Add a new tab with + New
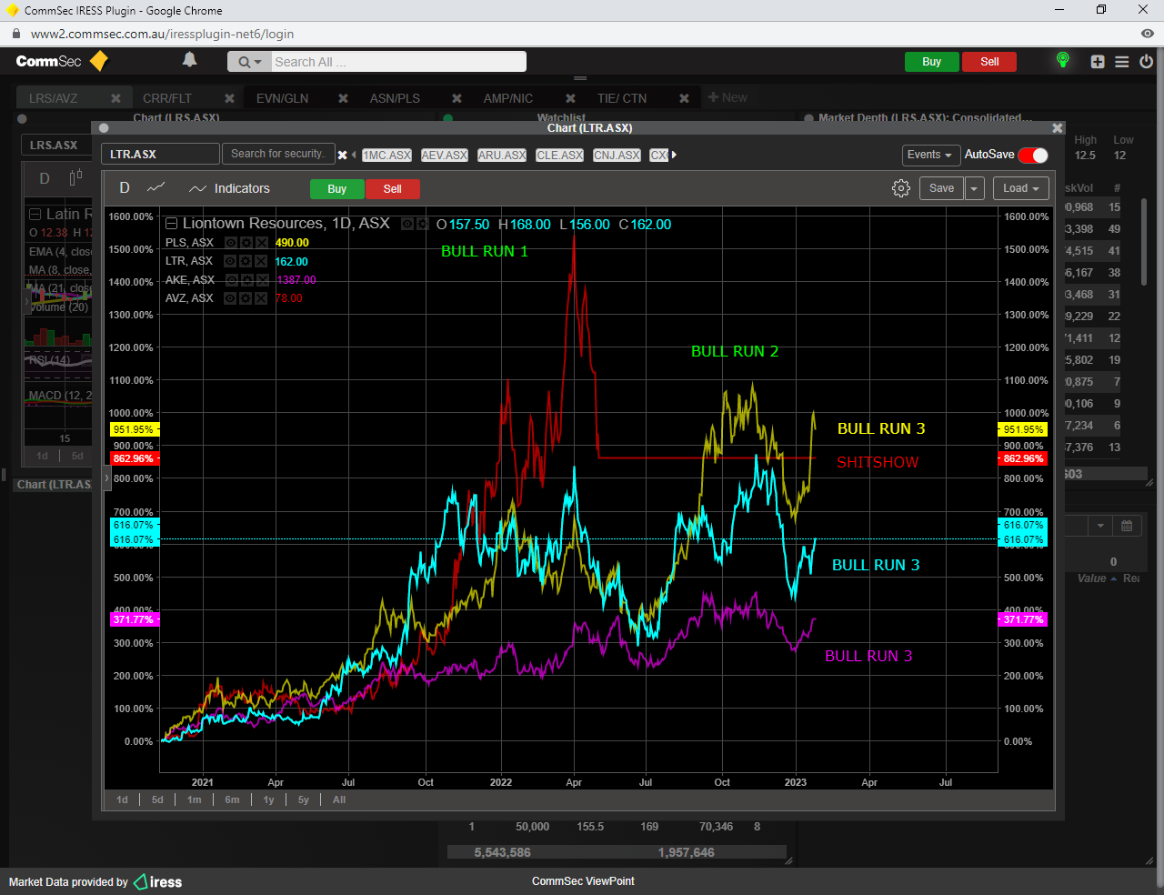Viewport: 1164px width, 895px height. (727, 97)
